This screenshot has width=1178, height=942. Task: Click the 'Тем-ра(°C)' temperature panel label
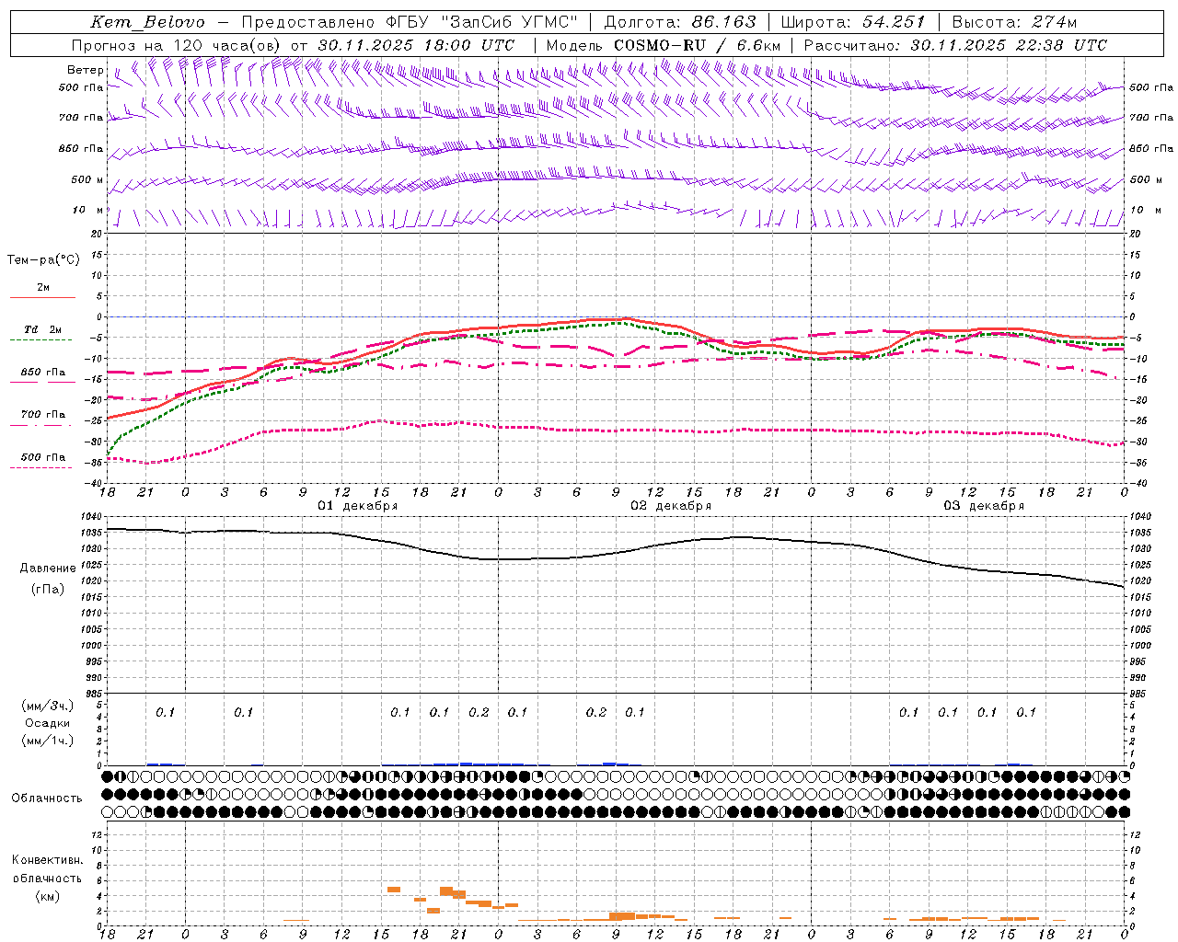click(x=43, y=260)
